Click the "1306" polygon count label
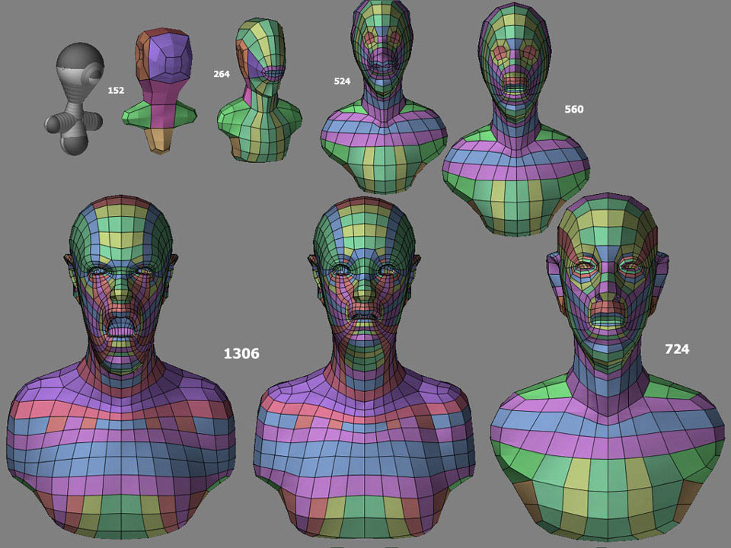731x548 pixels. (x=241, y=354)
